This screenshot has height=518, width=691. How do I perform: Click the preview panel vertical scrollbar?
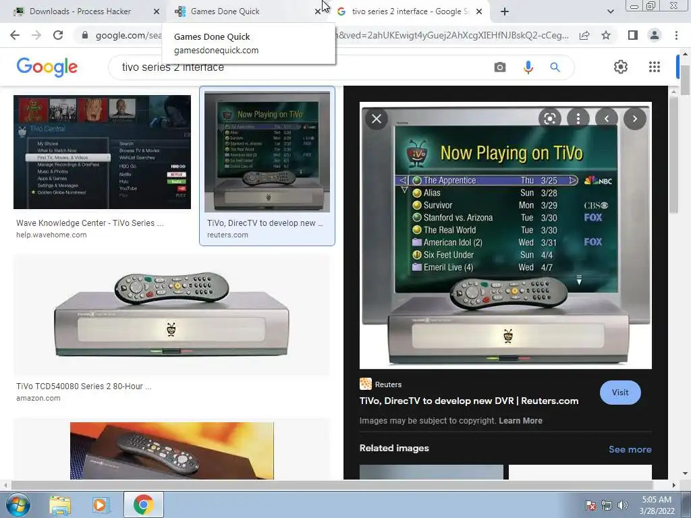click(673, 154)
